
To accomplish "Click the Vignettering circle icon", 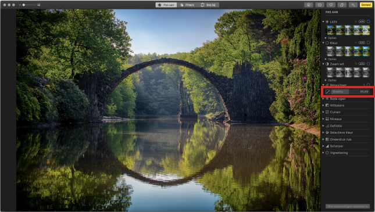I will point(327,153).
